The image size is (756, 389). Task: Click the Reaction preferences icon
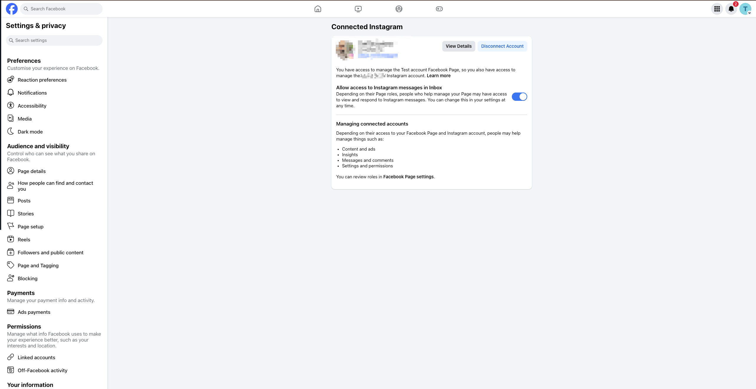pyautogui.click(x=11, y=80)
